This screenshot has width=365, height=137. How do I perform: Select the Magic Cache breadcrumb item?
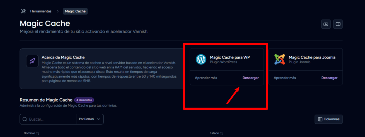75,11
